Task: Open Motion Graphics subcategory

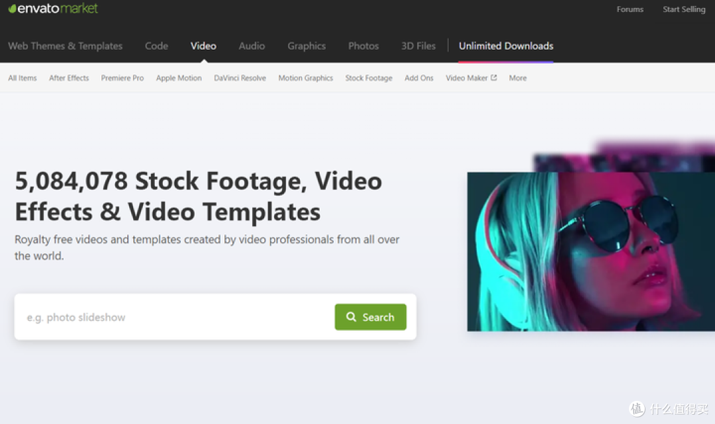Action: [x=305, y=78]
